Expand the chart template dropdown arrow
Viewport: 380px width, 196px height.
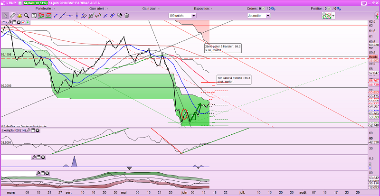point(333,16)
